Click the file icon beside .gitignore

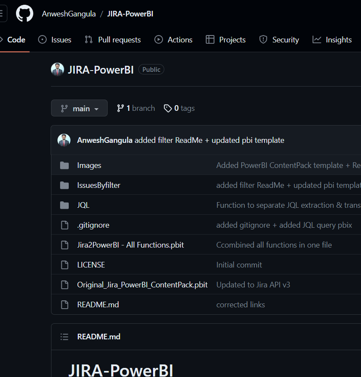[x=64, y=225]
